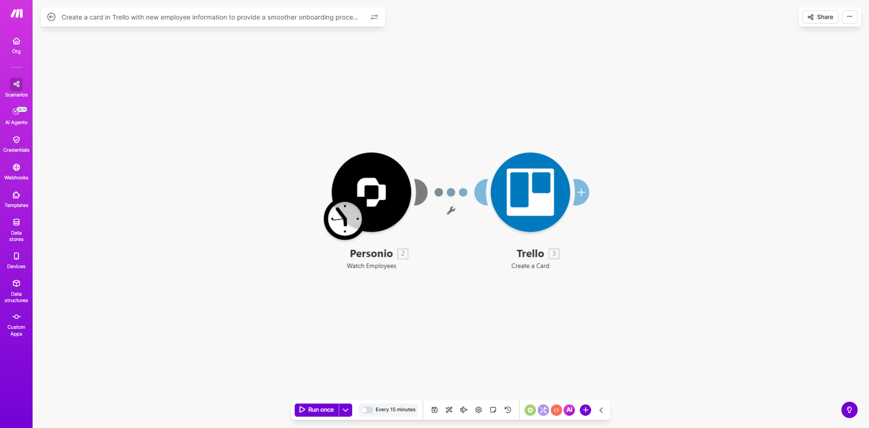Screen dimensions: 869x428
Task: Open Webhooks section
Action: pyautogui.click(x=16, y=172)
